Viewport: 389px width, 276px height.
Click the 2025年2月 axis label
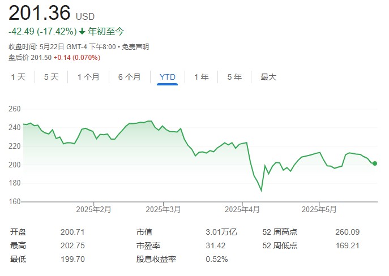[x=93, y=210]
